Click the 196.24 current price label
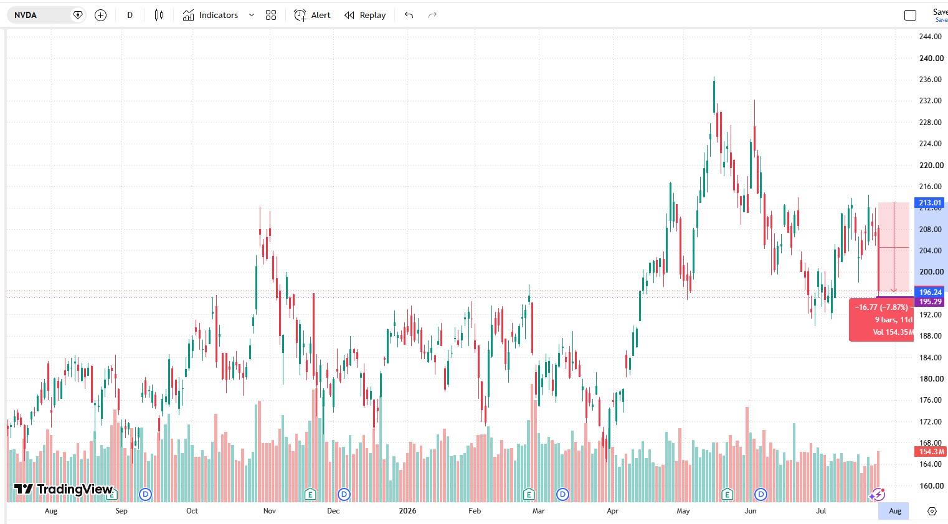 click(x=930, y=292)
